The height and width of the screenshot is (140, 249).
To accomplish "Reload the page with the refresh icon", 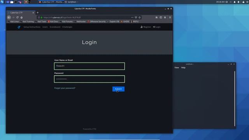I will point(18,17).
